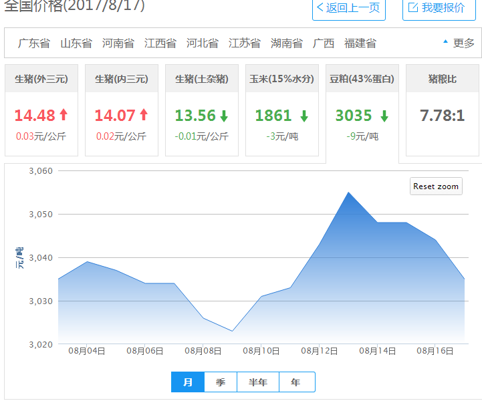This screenshot has height=401, width=482.
Task: Click the chart's lowest data point
Action: pos(232,331)
